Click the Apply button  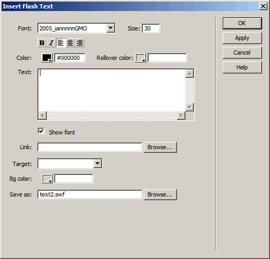(x=242, y=38)
